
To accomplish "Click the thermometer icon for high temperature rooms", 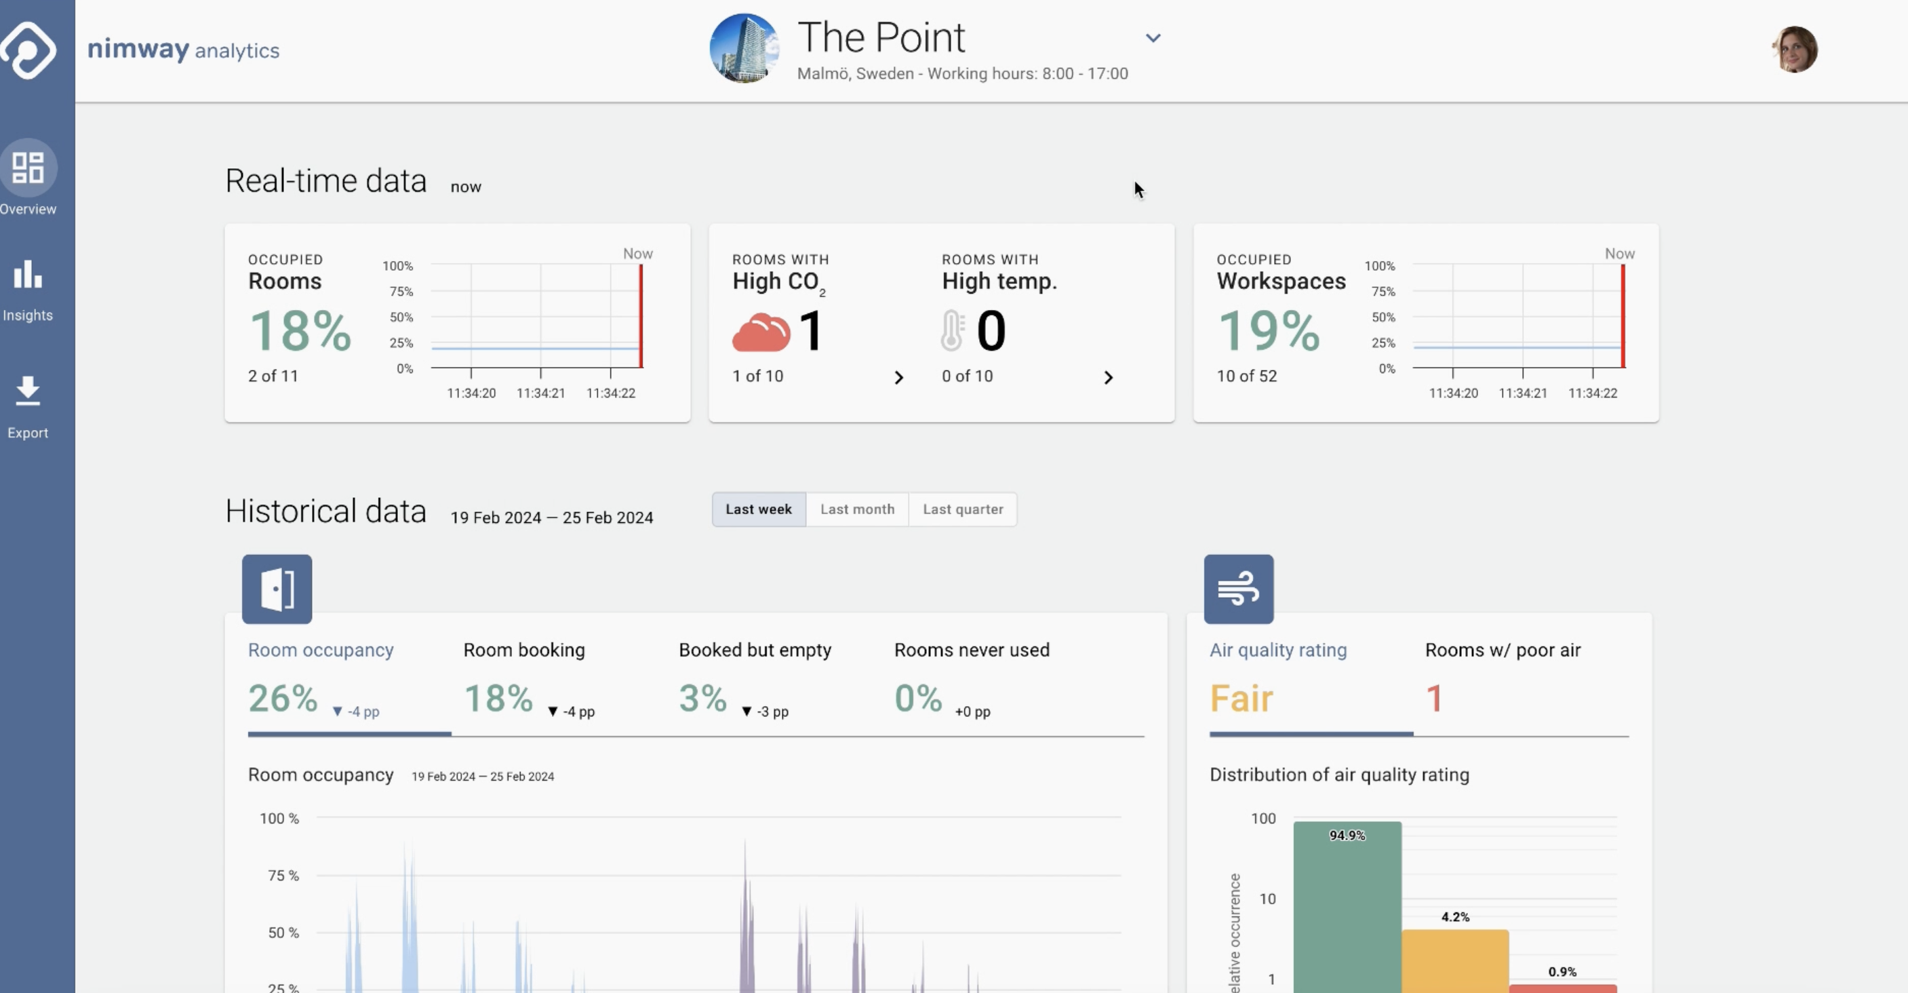I will click(953, 331).
